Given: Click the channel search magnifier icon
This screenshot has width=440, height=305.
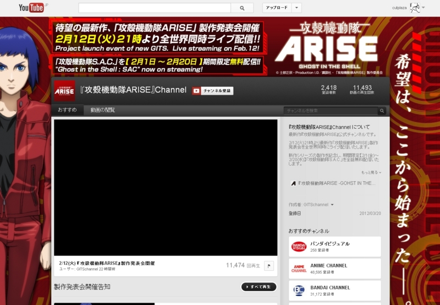Looking at the screenshot, I should coord(382,111).
